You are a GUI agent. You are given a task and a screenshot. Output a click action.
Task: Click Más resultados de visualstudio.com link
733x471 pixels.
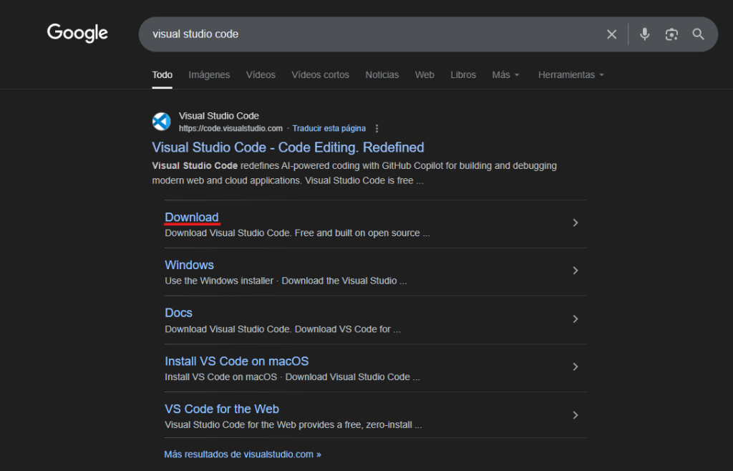(x=242, y=455)
